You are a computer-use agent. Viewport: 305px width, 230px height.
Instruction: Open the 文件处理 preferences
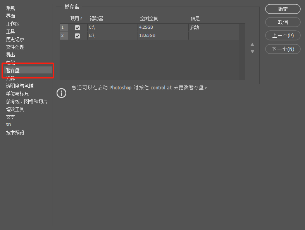(15, 47)
